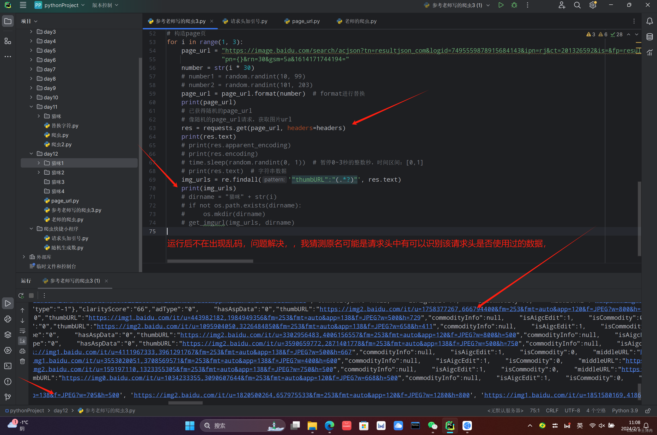Toggle read-only lock icon in status bar
The image size is (657, 435).
[648, 411]
